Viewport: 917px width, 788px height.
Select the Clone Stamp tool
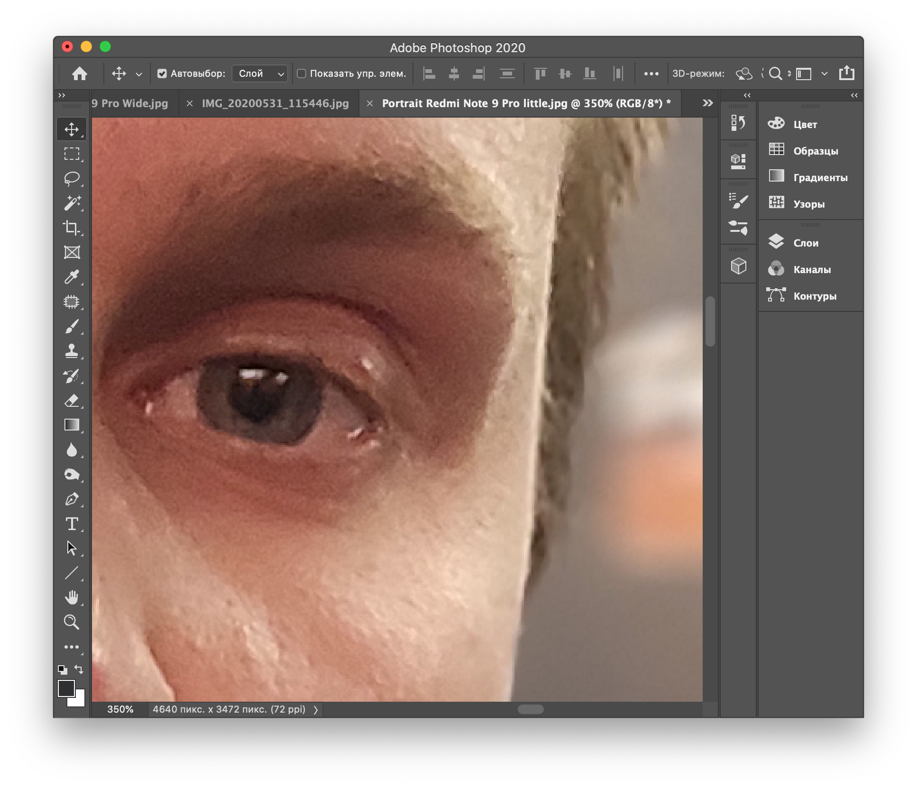(x=72, y=351)
